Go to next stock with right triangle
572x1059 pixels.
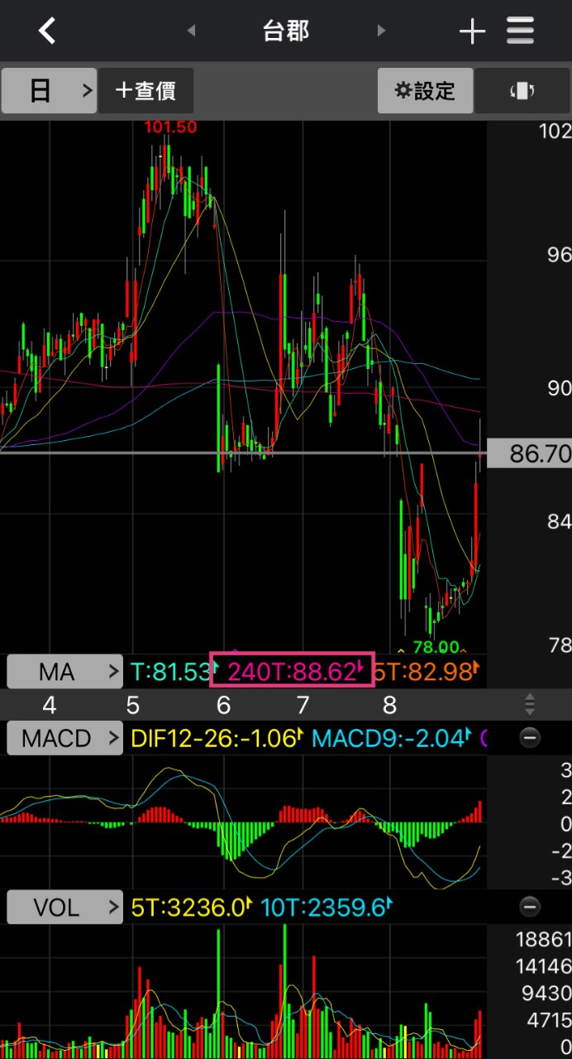tap(381, 31)
